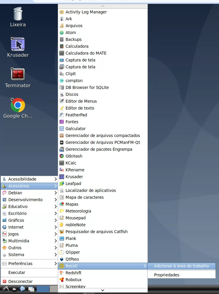
Task: Click the Mapas icon
Action: (62, 204)
